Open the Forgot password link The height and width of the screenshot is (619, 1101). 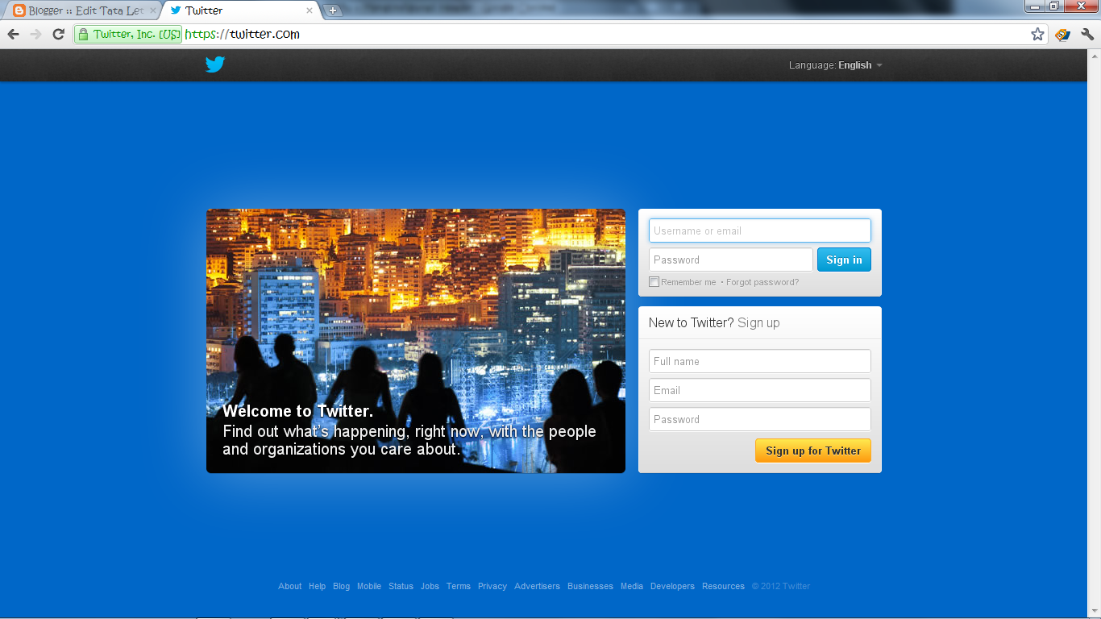click(x=762, y=282)
